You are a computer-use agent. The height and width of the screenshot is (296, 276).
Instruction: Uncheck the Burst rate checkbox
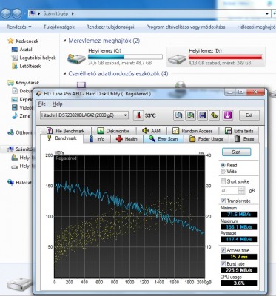(223, 263)
